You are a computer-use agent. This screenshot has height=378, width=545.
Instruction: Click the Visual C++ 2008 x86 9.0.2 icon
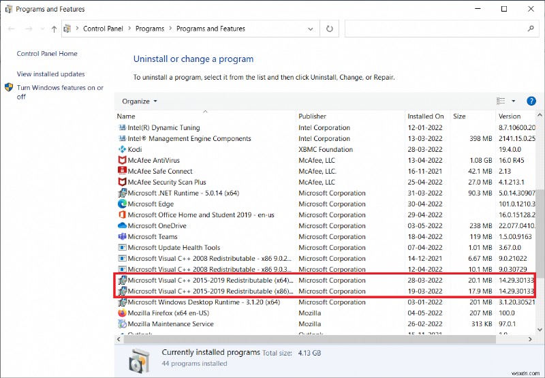point(122,258)
